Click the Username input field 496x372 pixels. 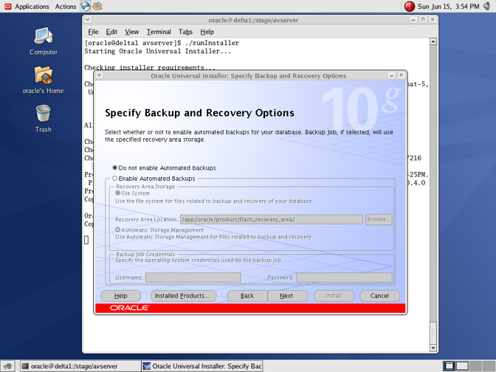pos(193,278)
